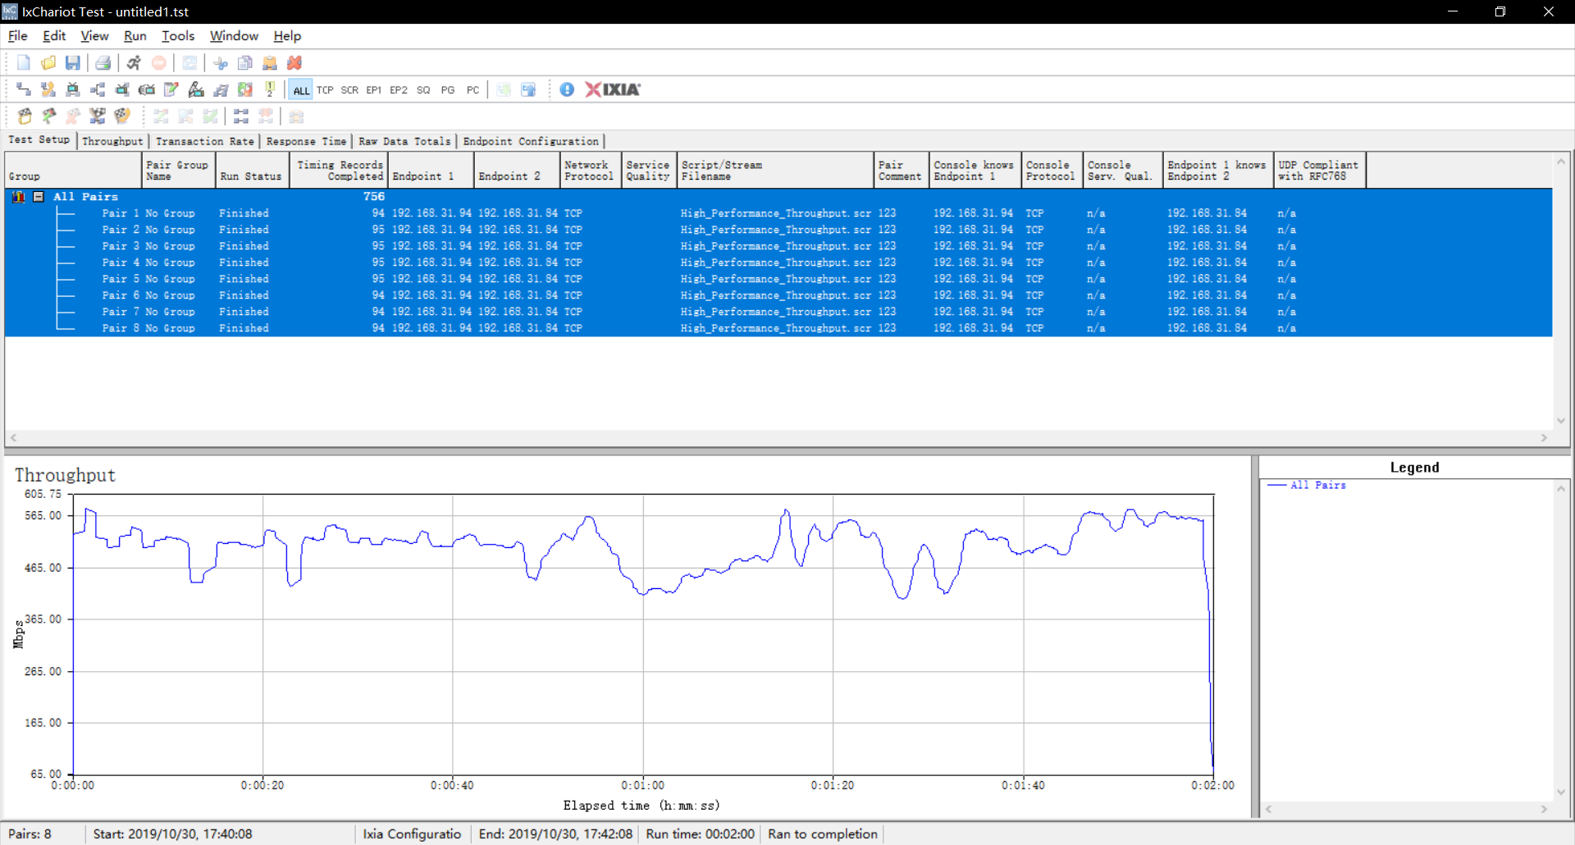
Task: Click the Network Protocol column header
Action: [591, 171]
